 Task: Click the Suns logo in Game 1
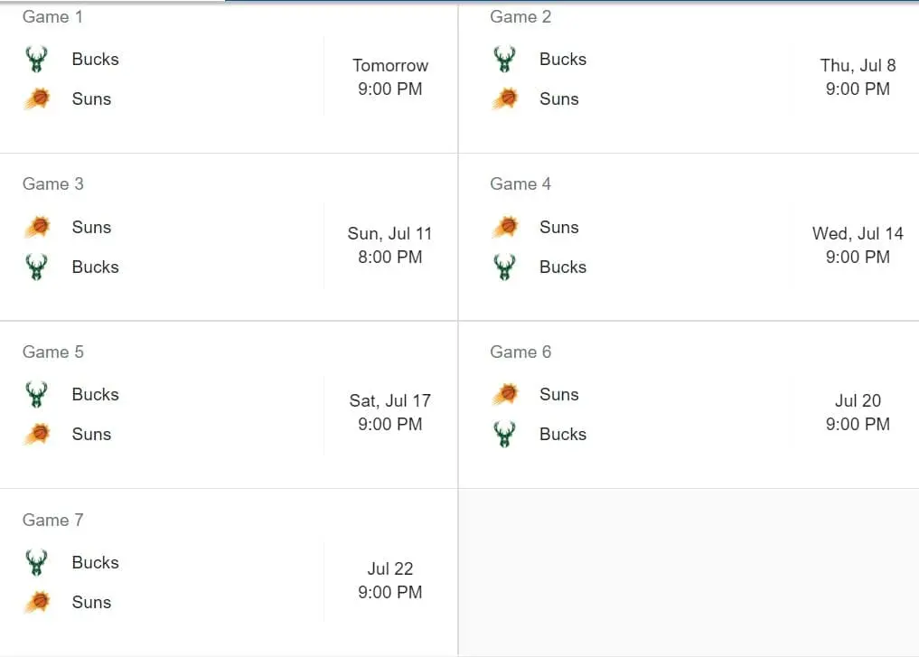tap(36, 99)
